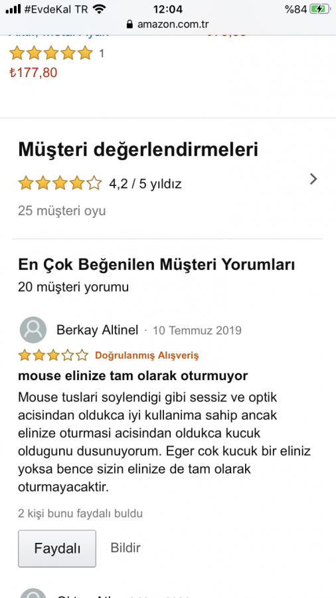Open Berkay Altinel's profile name
Image resolution: width=336 pixels, height=598 pixels.
pos(97,330)
